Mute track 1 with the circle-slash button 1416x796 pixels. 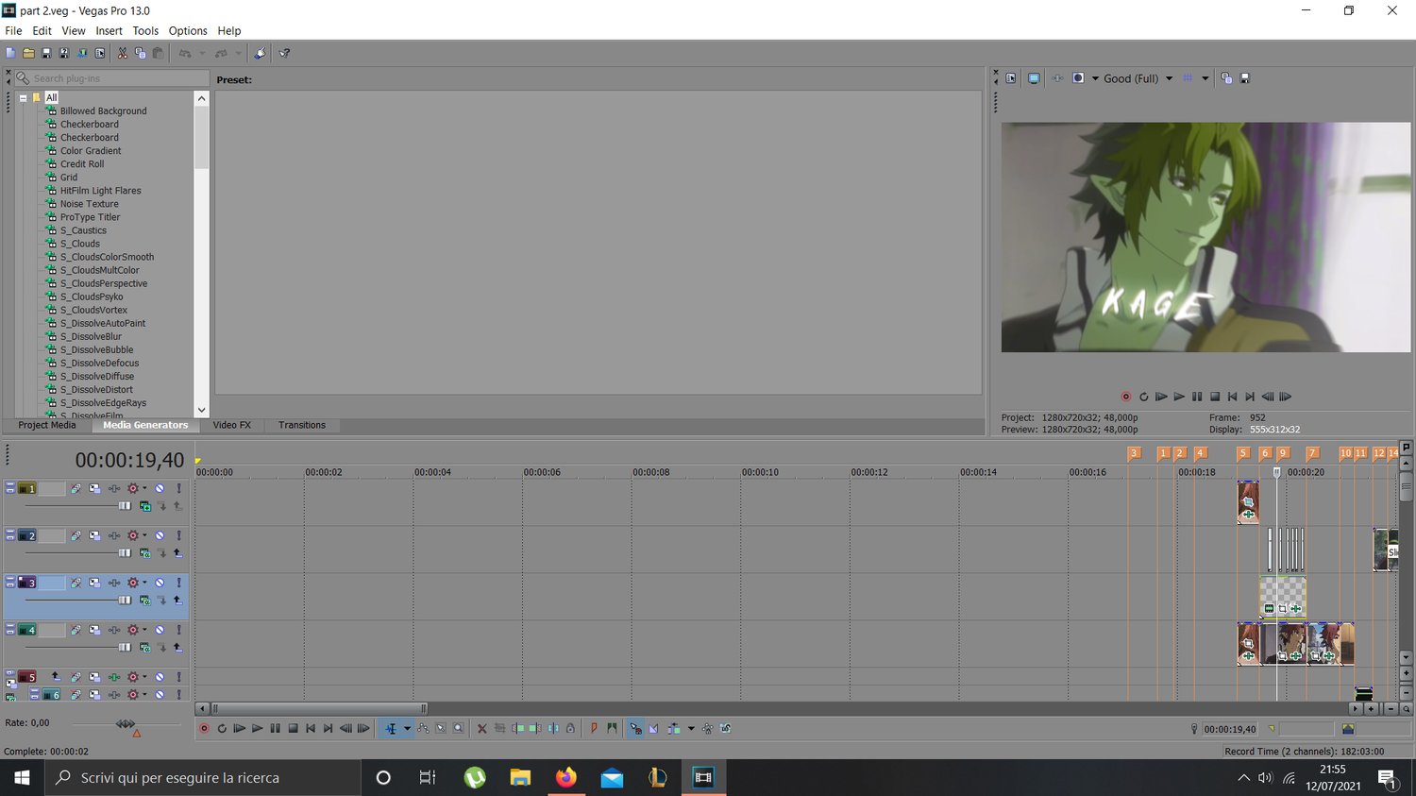pyautogui.click(x=160, y=488)
